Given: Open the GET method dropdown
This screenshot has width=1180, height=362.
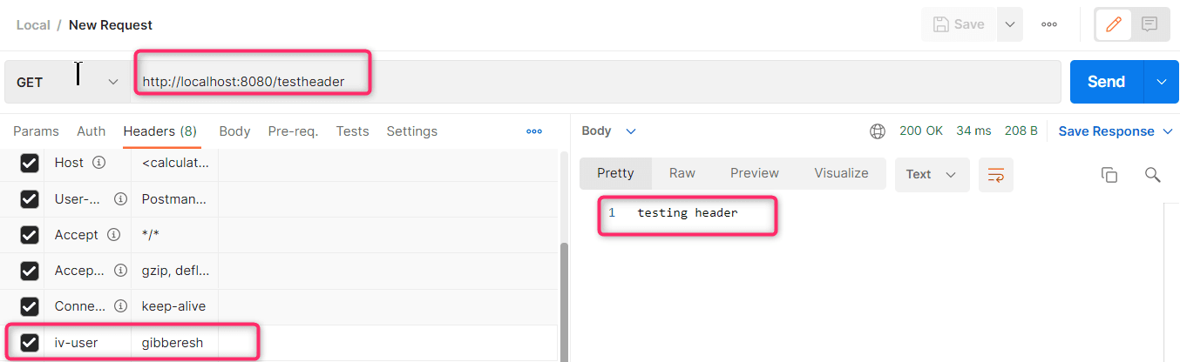Looking at the screenshot, I should click(66, 82).
